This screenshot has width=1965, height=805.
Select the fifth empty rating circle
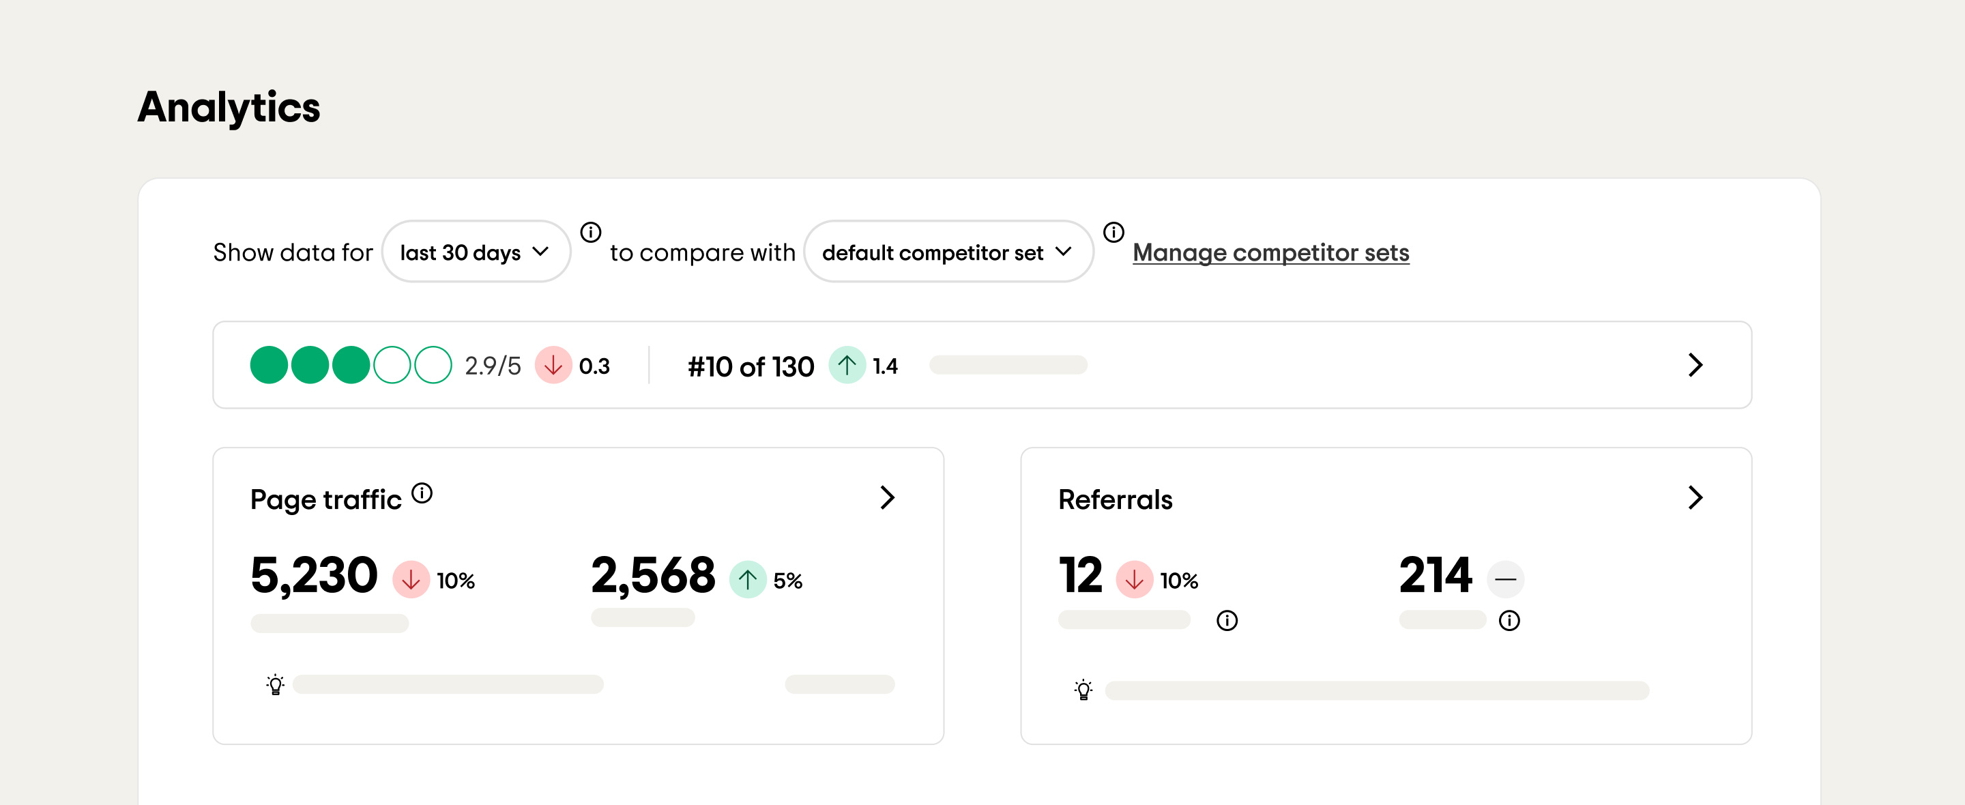pos(435,366)
